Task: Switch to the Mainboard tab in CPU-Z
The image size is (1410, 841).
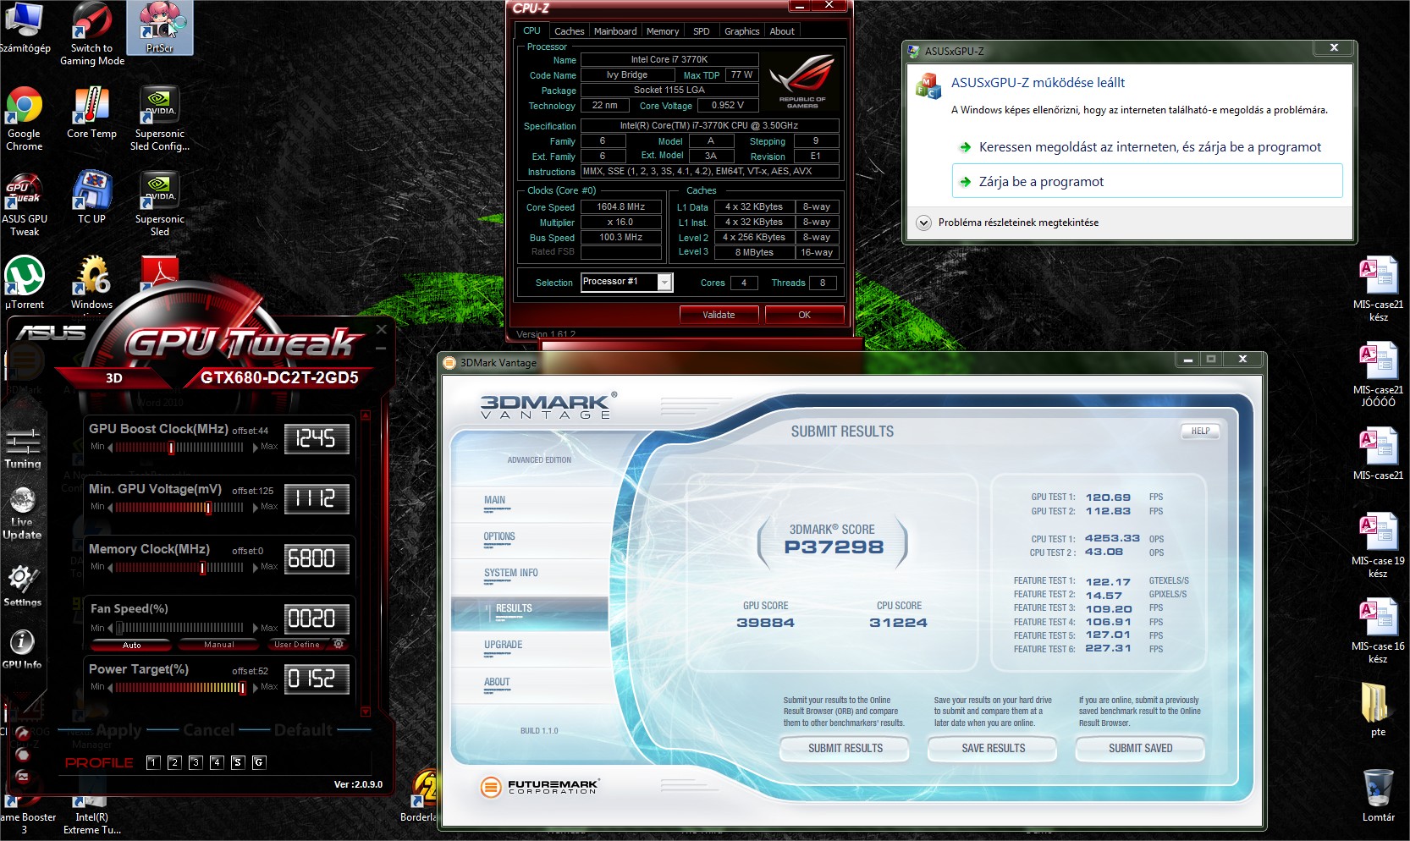Action: tap(615, 31)
